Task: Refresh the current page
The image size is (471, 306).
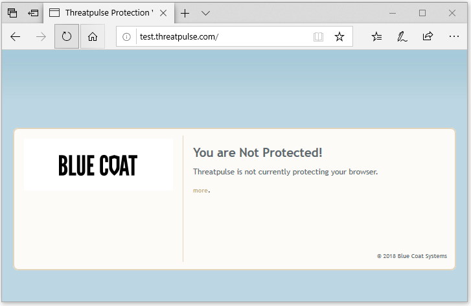Action: 67,36
